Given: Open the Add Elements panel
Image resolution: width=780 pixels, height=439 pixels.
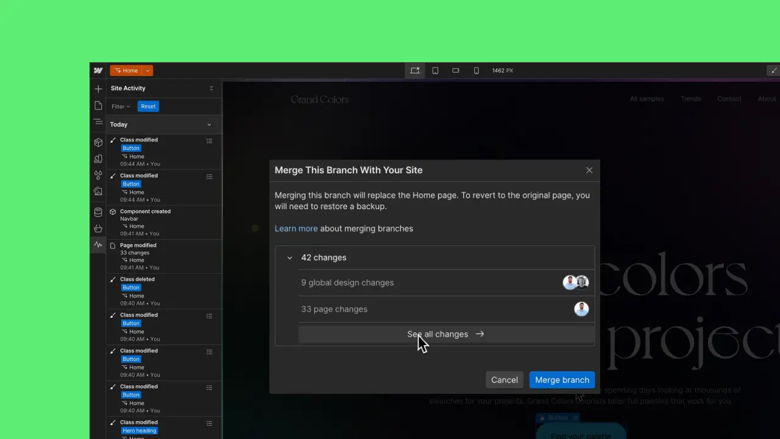Looking at the screenshot, I should (x=97, y=88).
